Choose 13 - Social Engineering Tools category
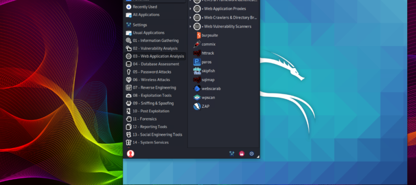The height and width of the screenshot is (185, 416). pos(155,135)
